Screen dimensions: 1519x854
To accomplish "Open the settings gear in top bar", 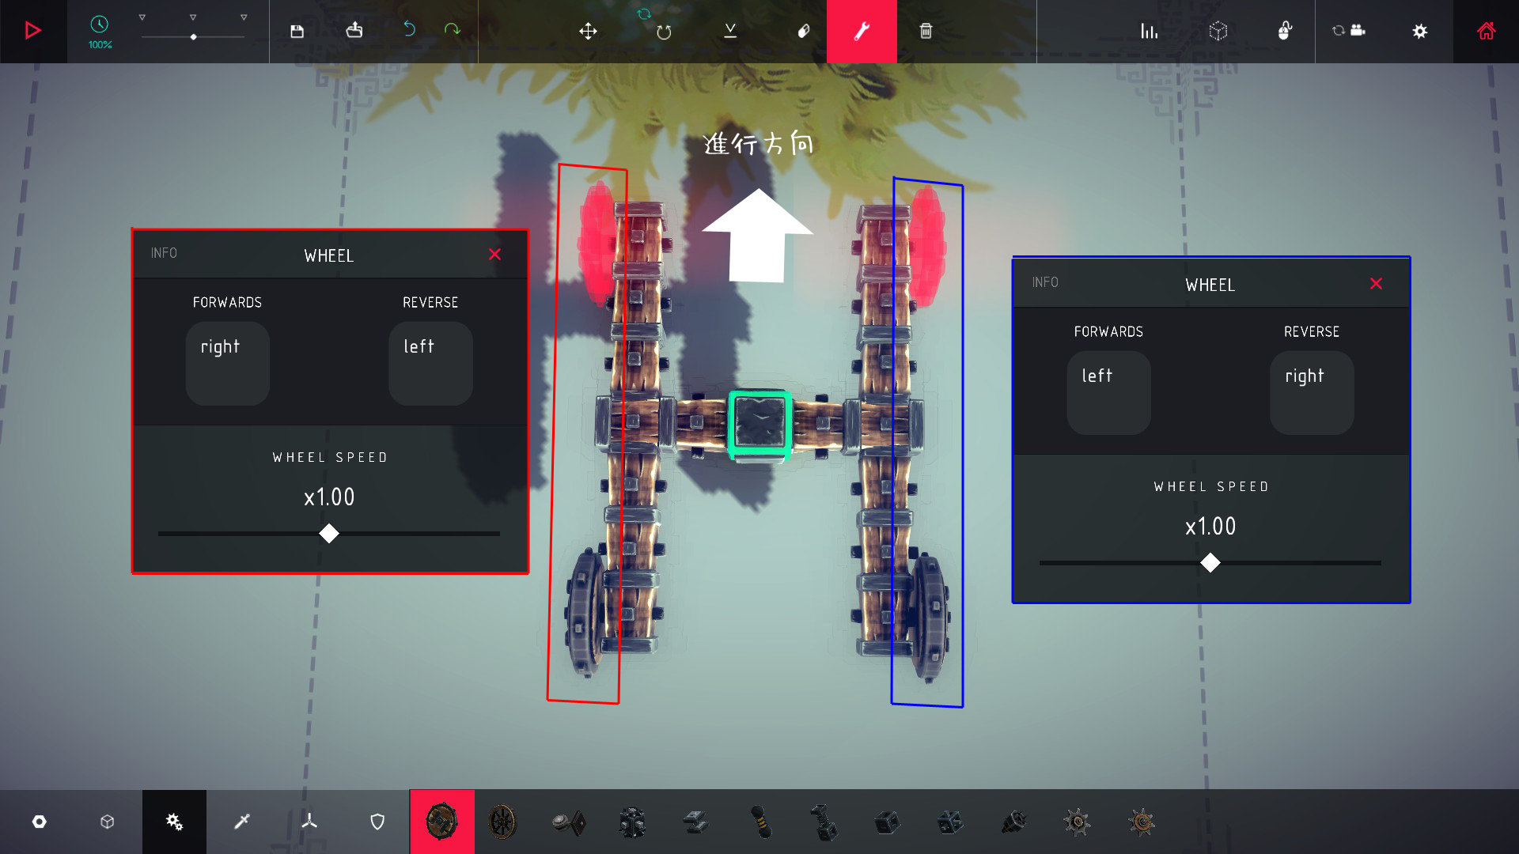I will [1420, 31].
